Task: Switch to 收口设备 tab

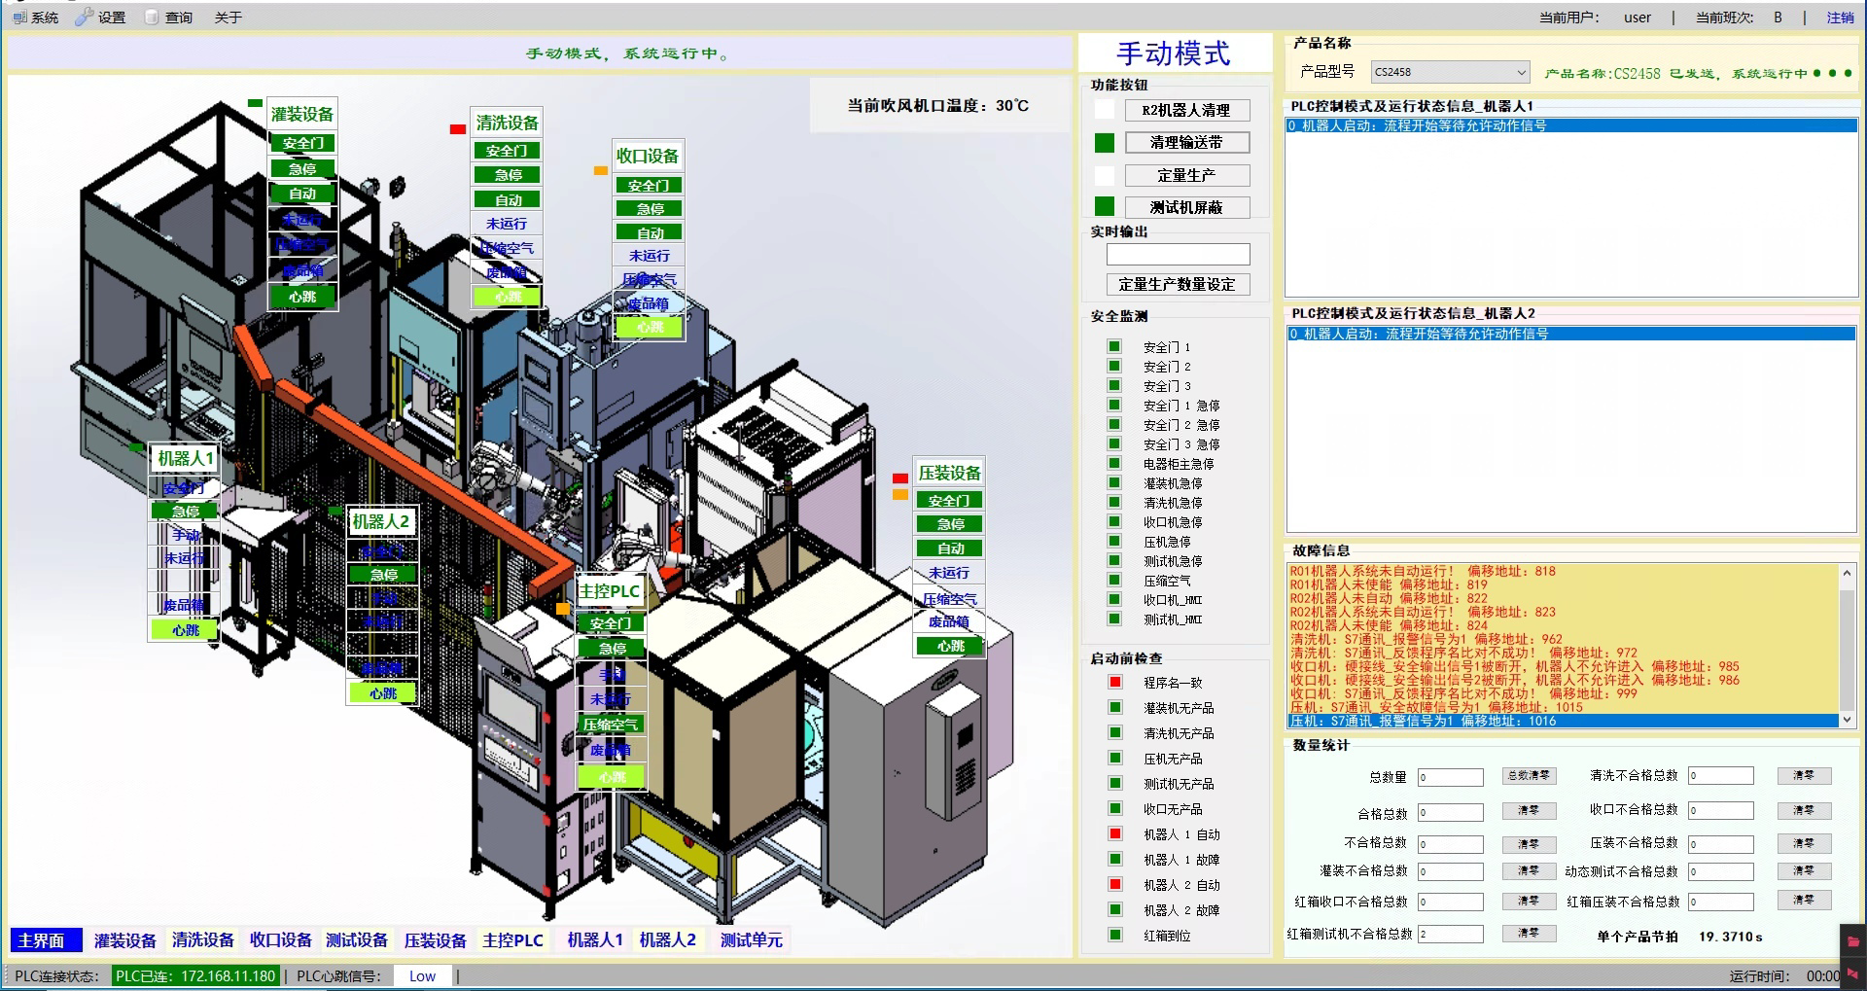Action: tap(280, 940)
